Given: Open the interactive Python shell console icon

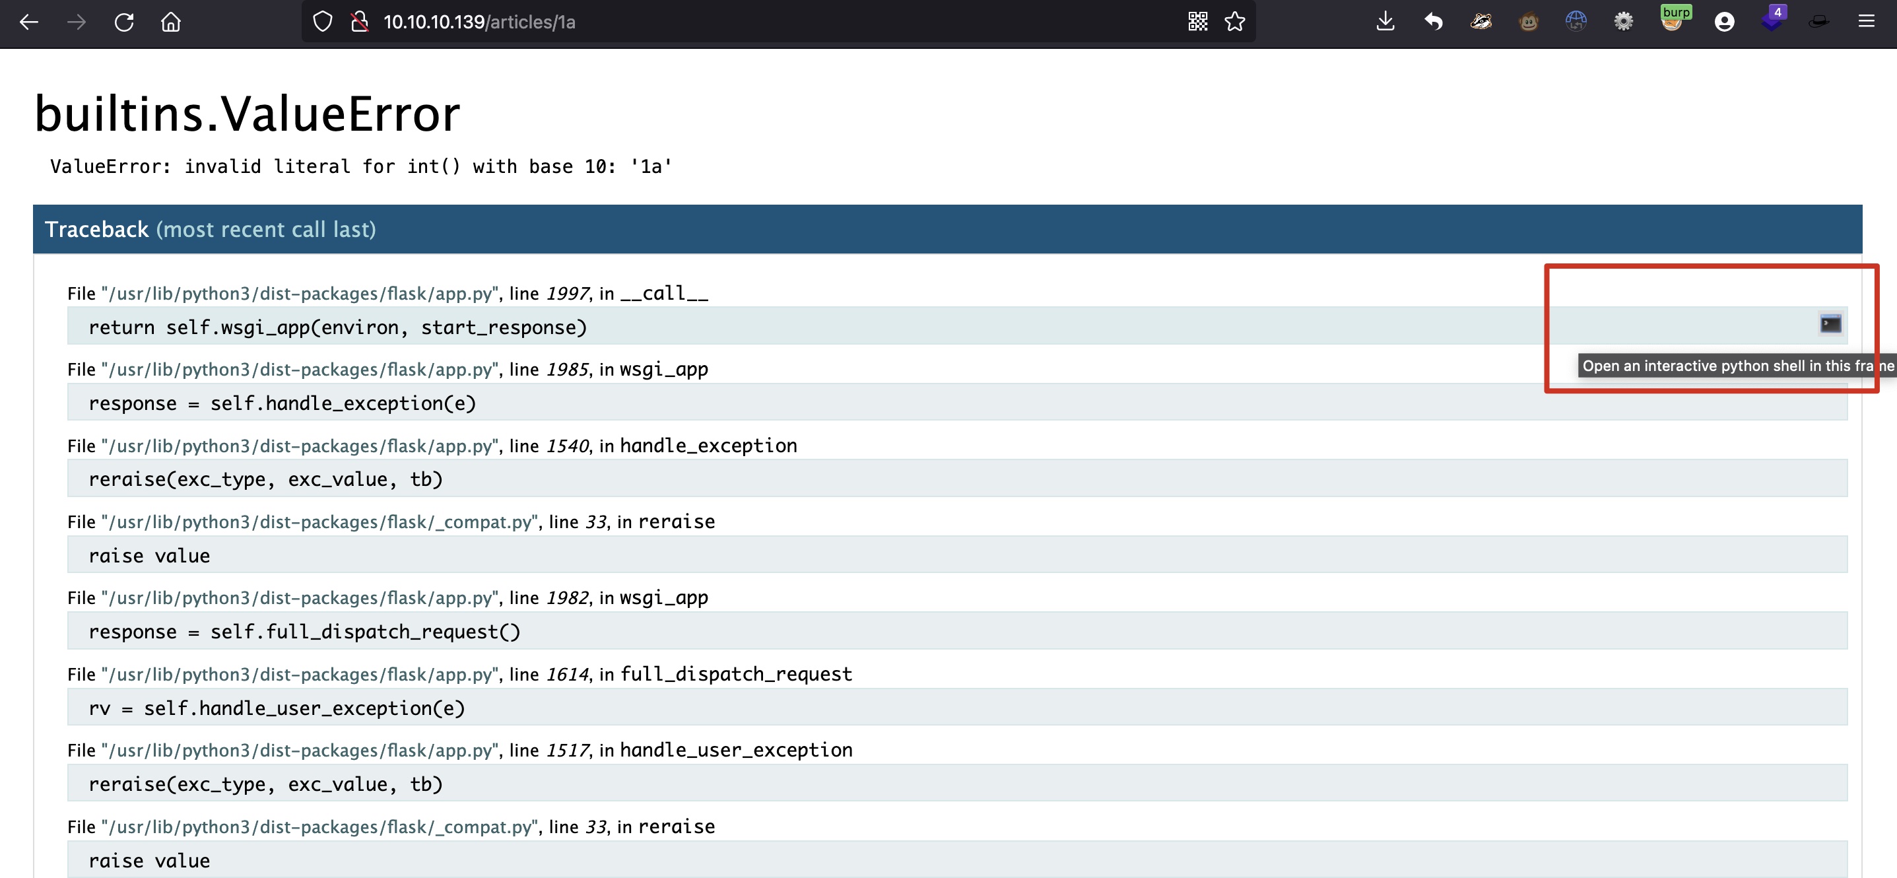Looking at the screenshot, I should 1830,324.
